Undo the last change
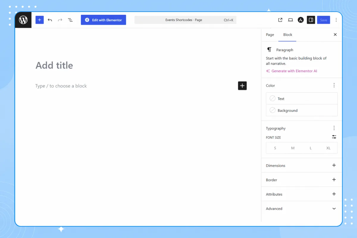This screenshot has height=238, width=357. [50, 20]
